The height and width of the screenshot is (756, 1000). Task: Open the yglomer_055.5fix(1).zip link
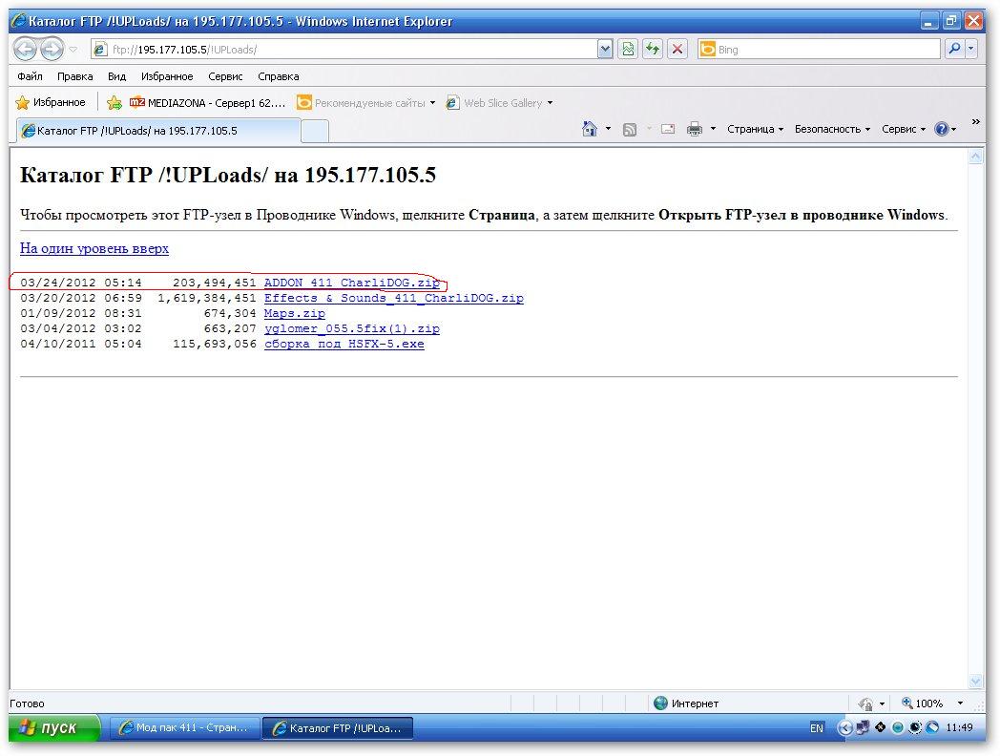tap(352, 328)
